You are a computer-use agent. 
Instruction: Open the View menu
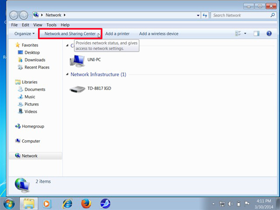38,25
